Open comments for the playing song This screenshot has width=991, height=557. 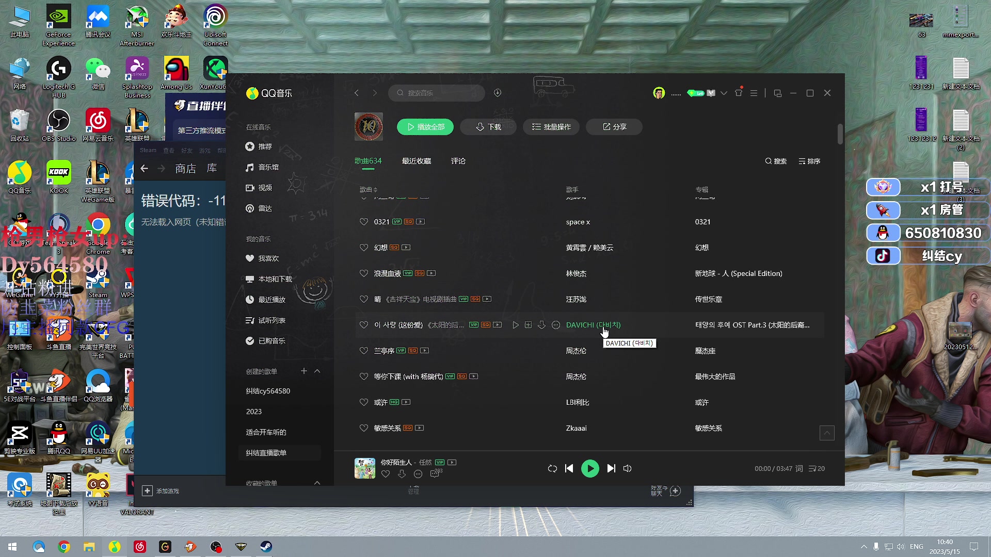[435, 474]
